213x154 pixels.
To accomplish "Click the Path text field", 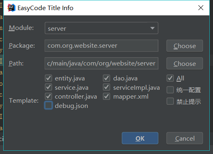I will pos(101,63).
